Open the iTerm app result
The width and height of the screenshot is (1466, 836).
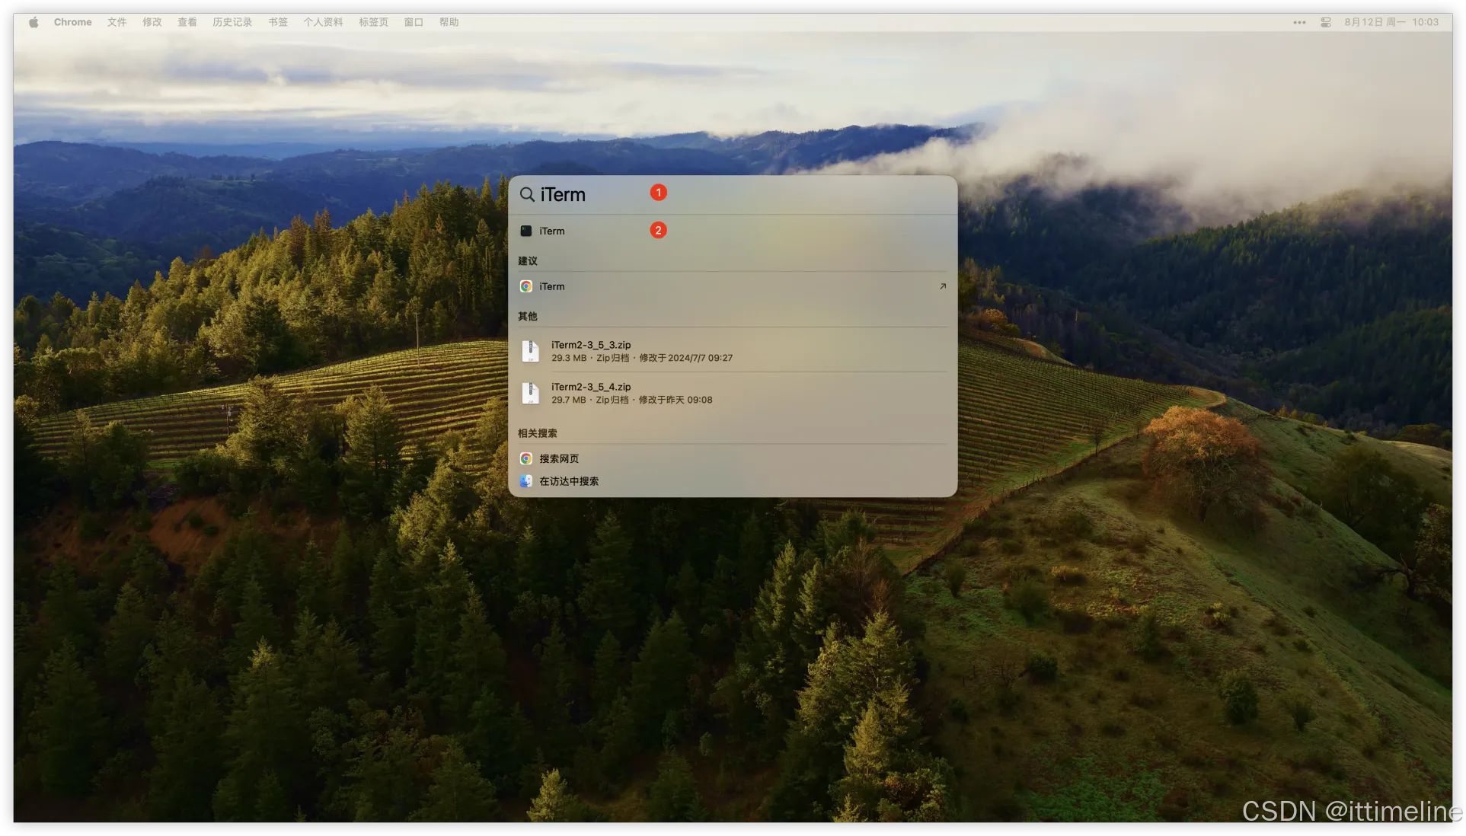pos(552,231)
